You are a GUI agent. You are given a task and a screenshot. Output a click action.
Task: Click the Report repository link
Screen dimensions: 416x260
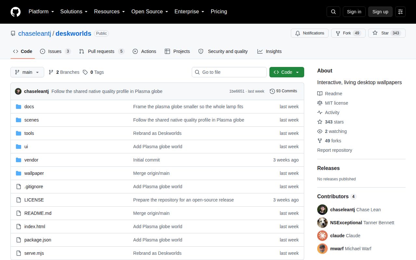point(335,150)
